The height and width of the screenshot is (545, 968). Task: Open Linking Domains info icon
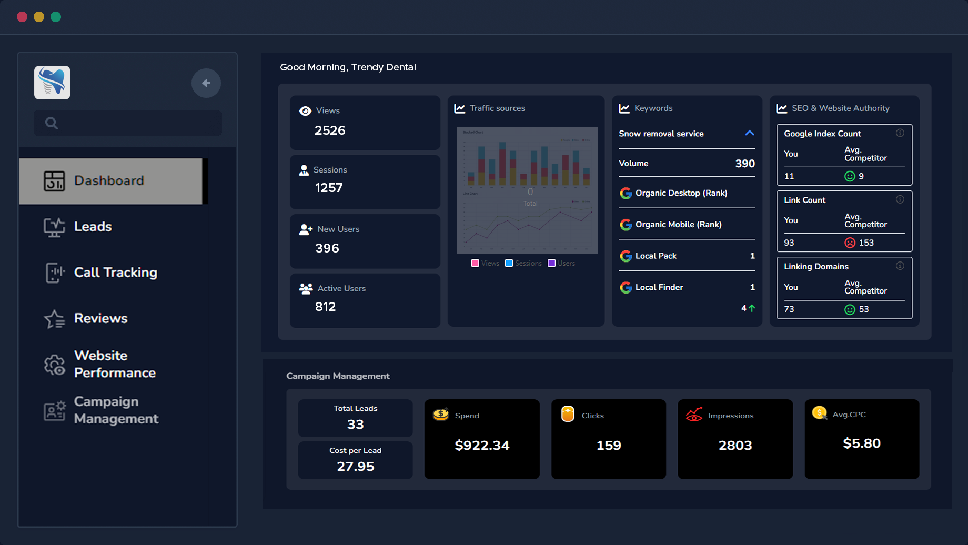pos(900,266)
